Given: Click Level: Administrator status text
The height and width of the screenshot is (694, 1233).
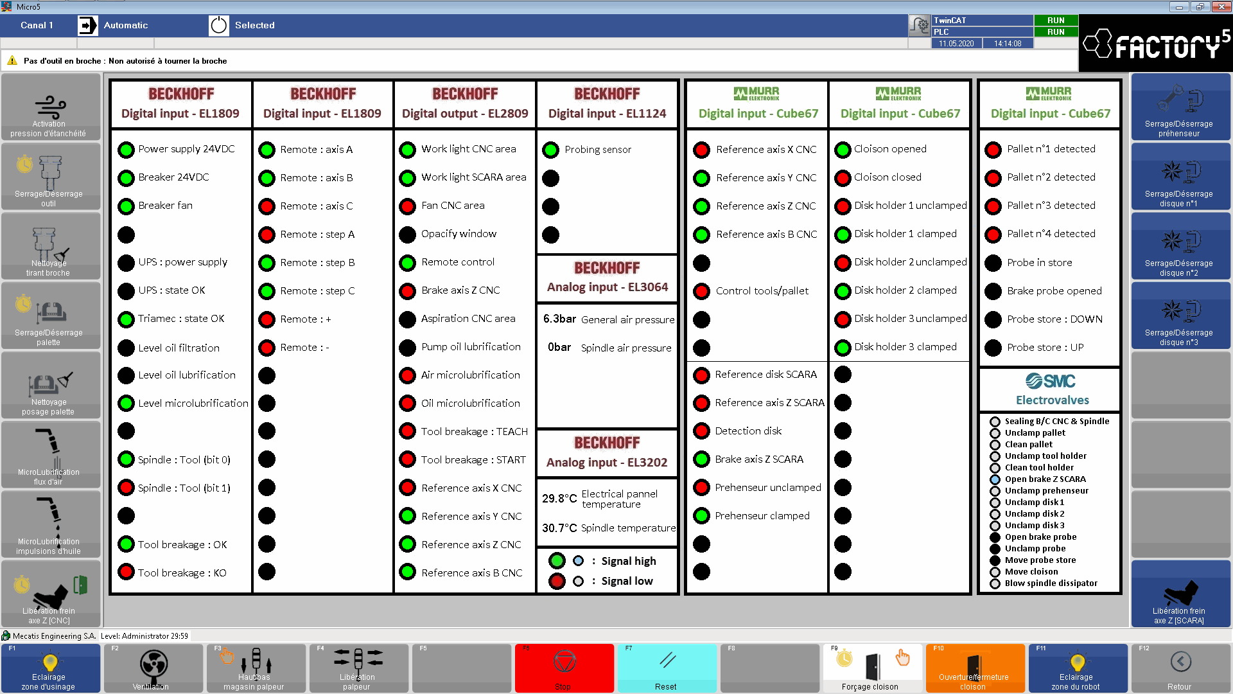Looking at the screenshot, I should tap(144, 636).
